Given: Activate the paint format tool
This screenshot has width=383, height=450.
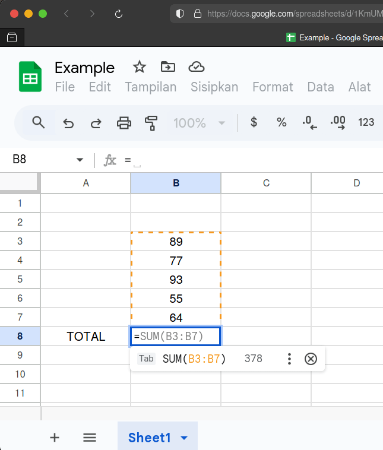Looking at the screenshot, I should 151,123.
